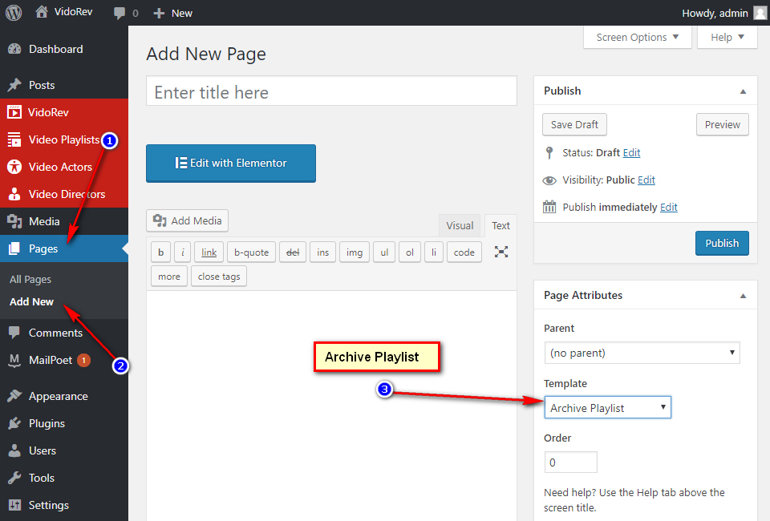The height and width of the screenshot is (521, 770).
Task: Open Video Playlists in the sidebar
Action: coord(63,139)
